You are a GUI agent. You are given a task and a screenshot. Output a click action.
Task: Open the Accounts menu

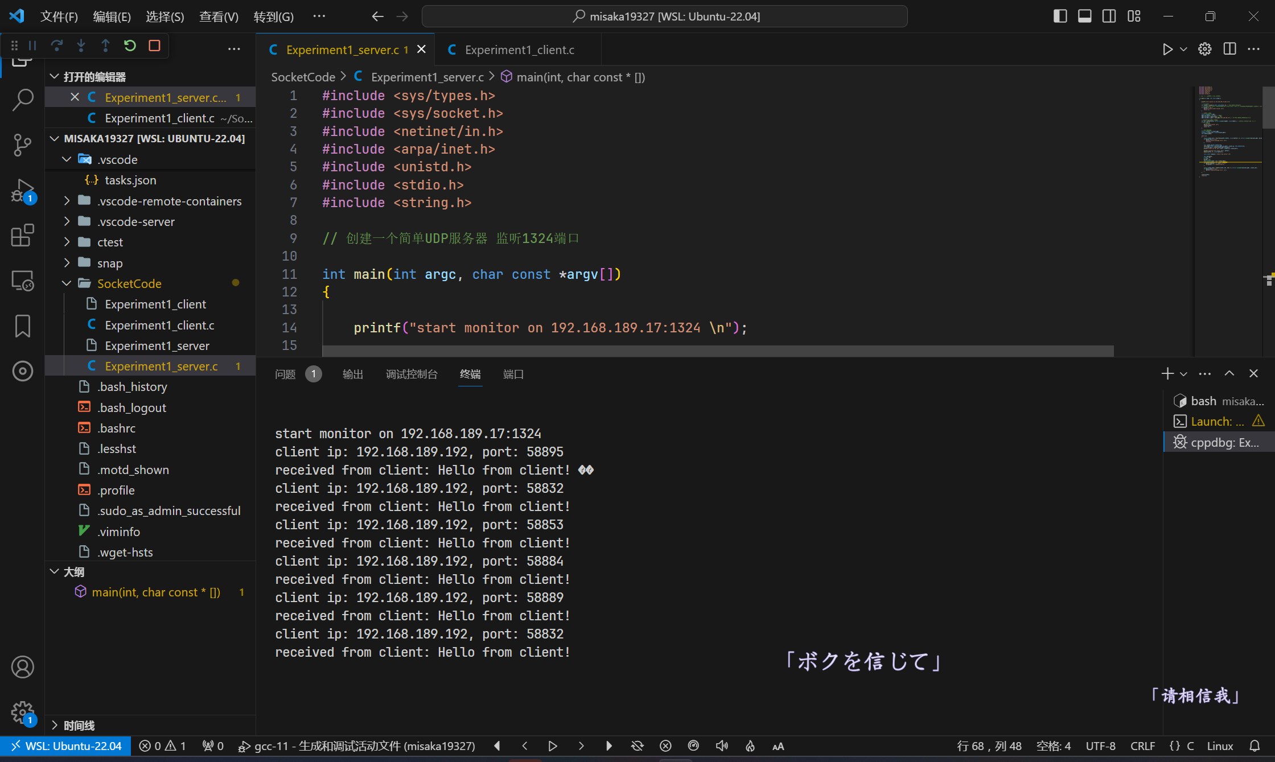pos(23,667)
